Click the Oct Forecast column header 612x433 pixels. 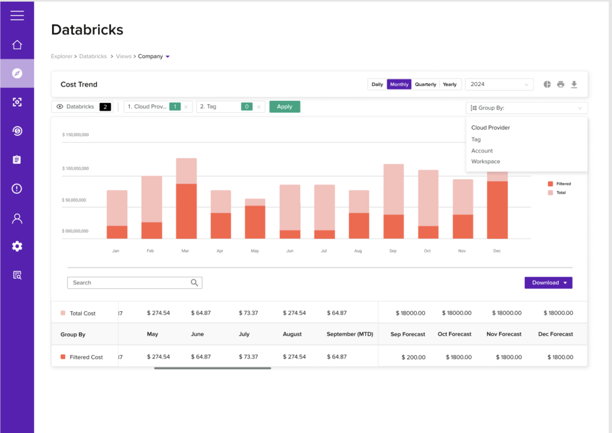point(454,334)
